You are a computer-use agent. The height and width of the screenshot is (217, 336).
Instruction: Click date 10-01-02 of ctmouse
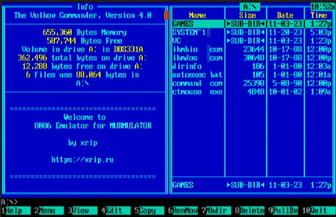pyautogui.click(x=285, y=92)
